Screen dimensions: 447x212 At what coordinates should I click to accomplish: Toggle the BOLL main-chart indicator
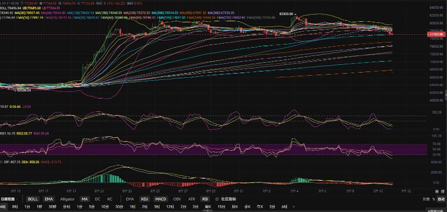click(33, 199)
